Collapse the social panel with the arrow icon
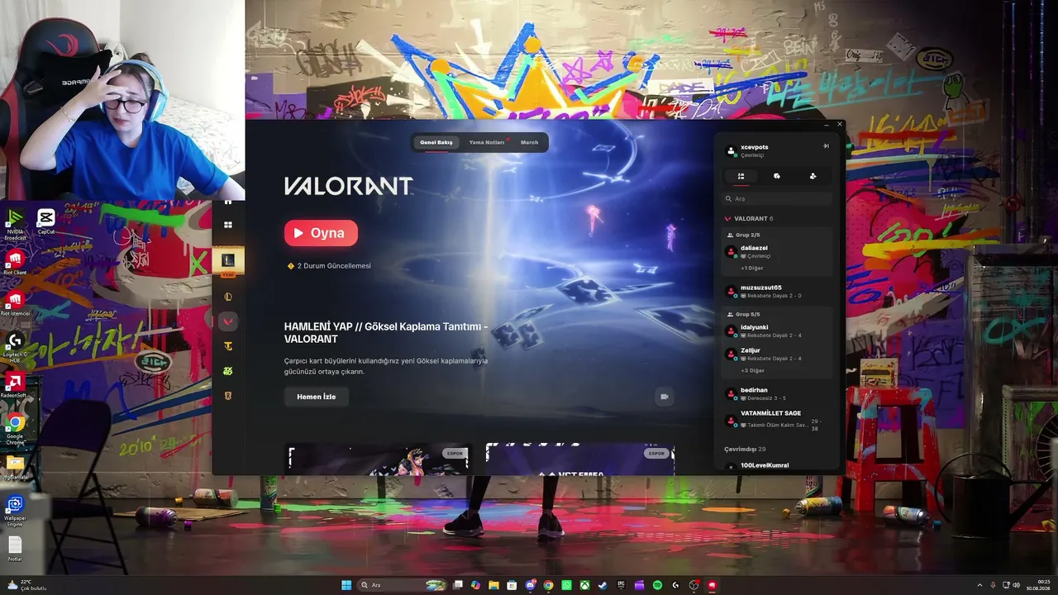Screen dimensions: 1058x595 click(826, 146)
